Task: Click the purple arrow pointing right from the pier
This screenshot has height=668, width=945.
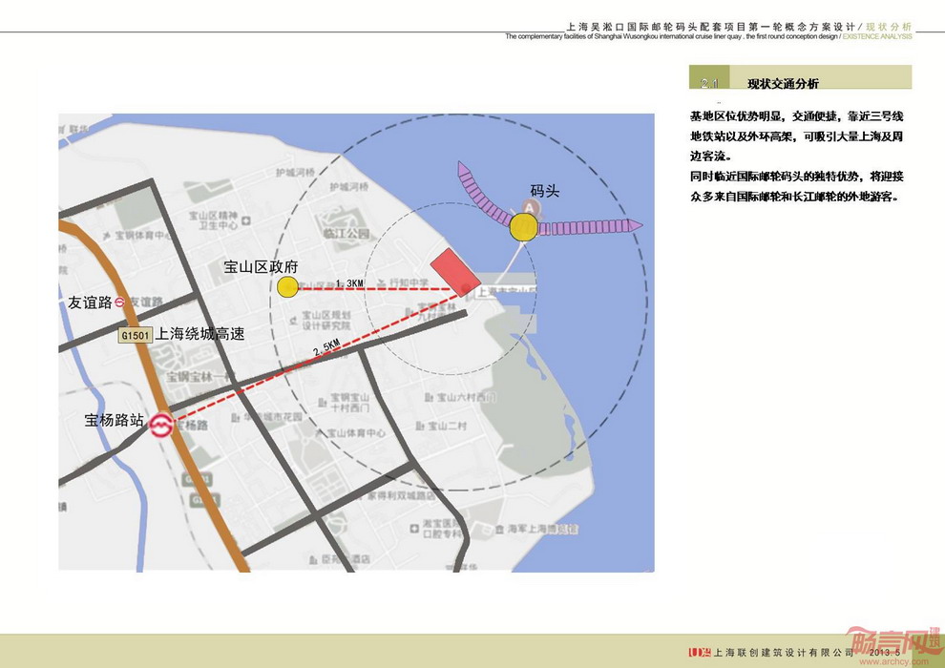Action: [589, 227]
